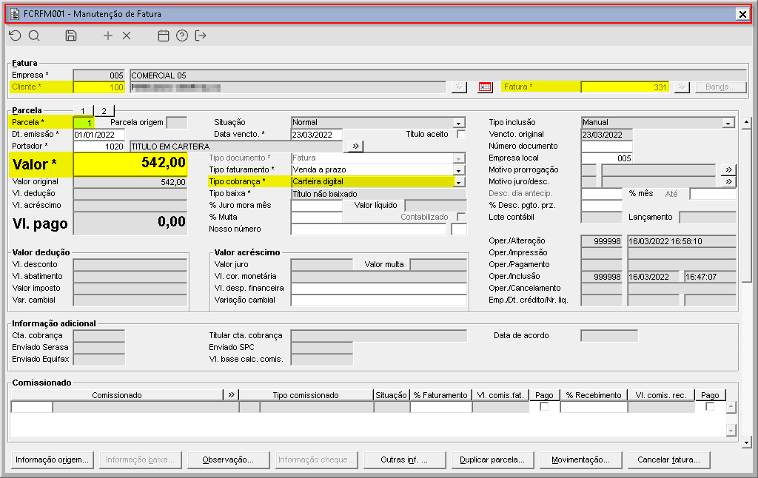The height and width of the screenshot is (478, 758).
Task: Add a new record with plus icon
Action: 108,36
